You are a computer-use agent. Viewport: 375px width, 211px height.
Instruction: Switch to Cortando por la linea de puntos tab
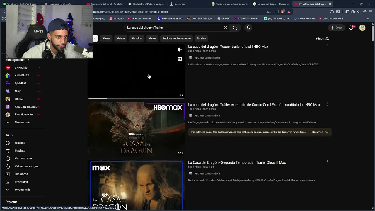click(230, 4)
